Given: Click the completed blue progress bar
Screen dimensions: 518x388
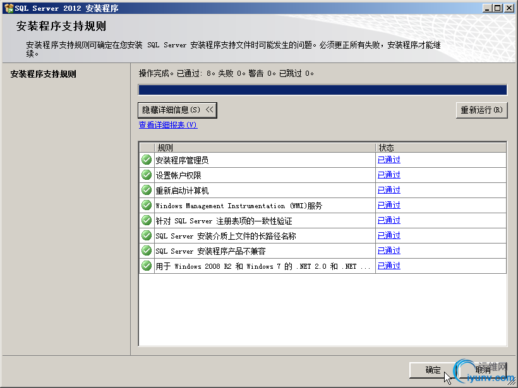Looking at the screenshot, I should 322,90.
